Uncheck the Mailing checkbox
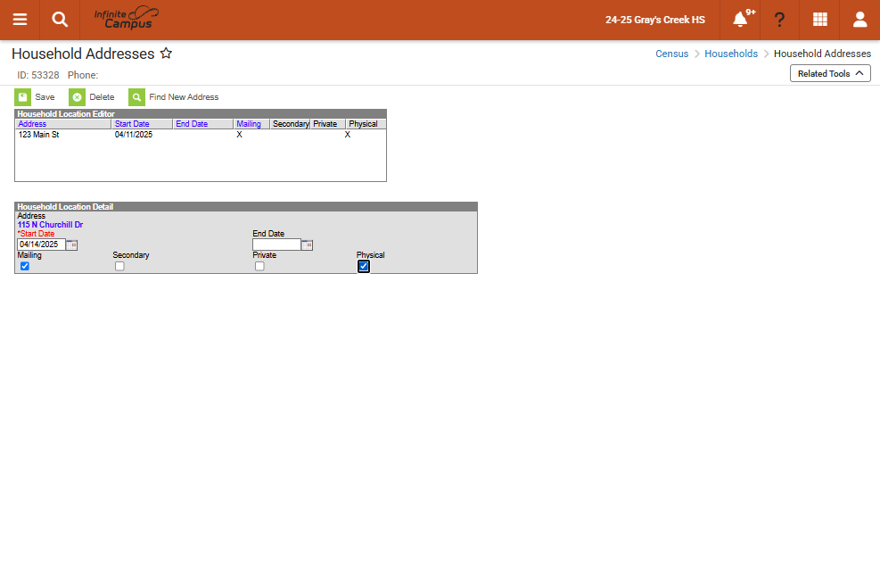Screen dimensions: 880x572 25,266
